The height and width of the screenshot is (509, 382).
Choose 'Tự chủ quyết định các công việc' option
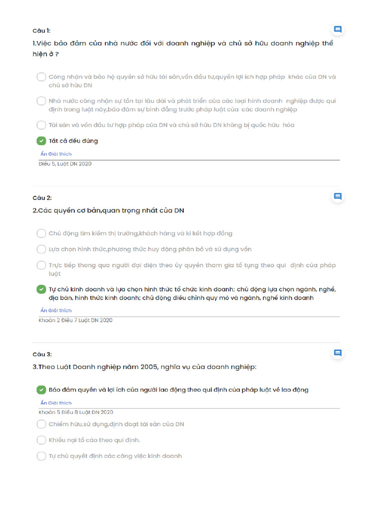[41, 456]
